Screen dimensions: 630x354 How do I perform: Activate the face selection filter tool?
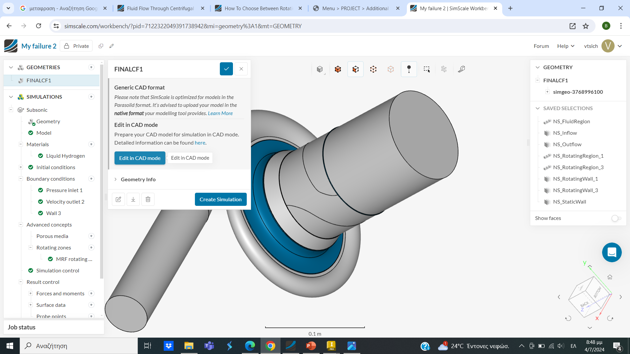click(x=355, y=69)
